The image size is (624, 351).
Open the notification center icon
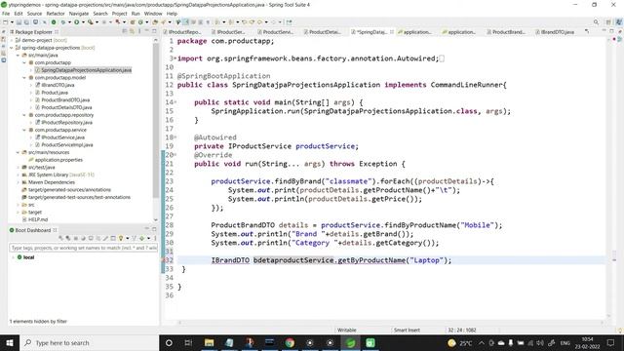pos(611,342)
